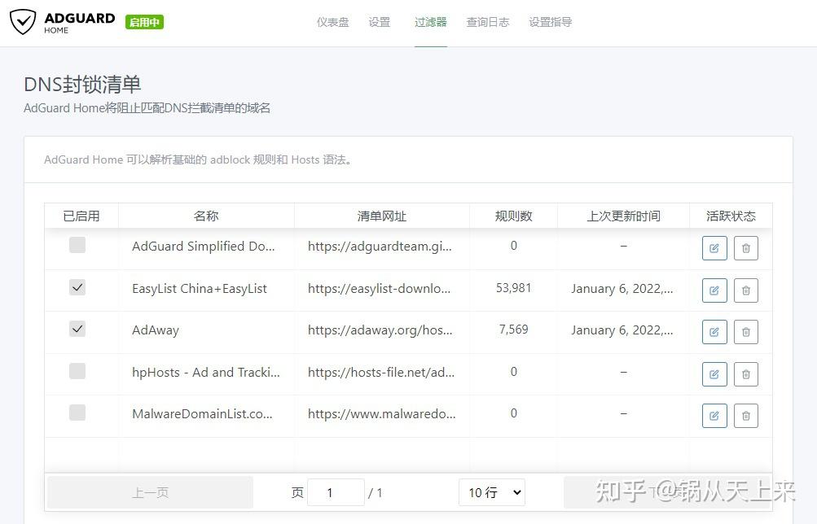Open the 设置指导 setup guide
The width and height of the screenshot is (817, 524).
550,22
